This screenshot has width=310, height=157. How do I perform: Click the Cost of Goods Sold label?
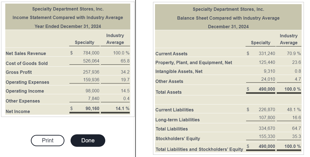pos(27,63)
